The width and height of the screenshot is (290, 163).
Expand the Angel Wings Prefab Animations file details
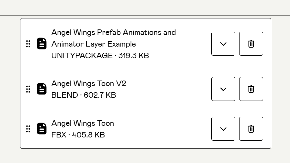pos(223,44)
